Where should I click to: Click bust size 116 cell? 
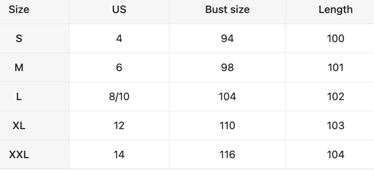coord(228,154)
